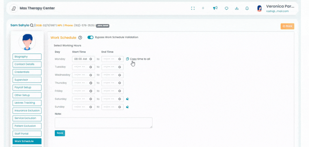Open clock picker for Saturday end time

[x=120, y=99]
